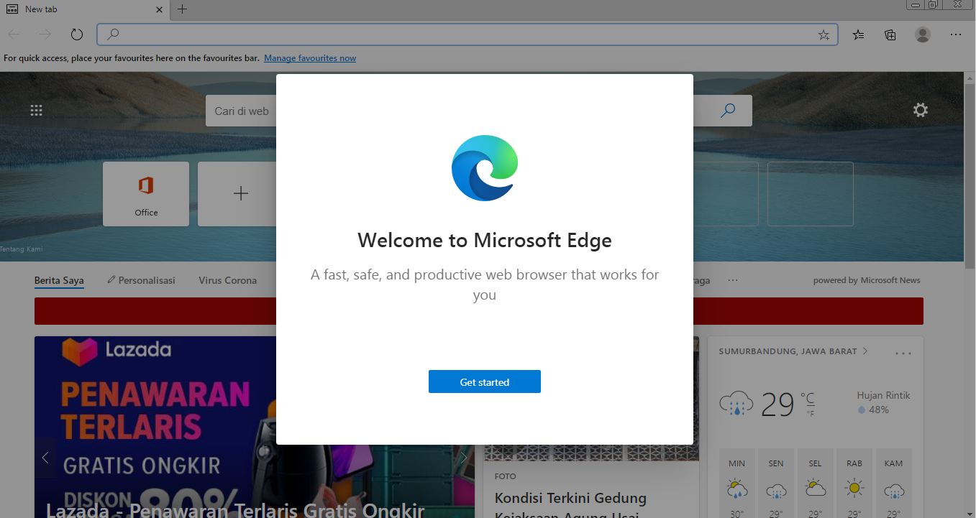Add this page to favourites via star icon
976x518 pixels.
pyautogui.click(x=823, y=34)
